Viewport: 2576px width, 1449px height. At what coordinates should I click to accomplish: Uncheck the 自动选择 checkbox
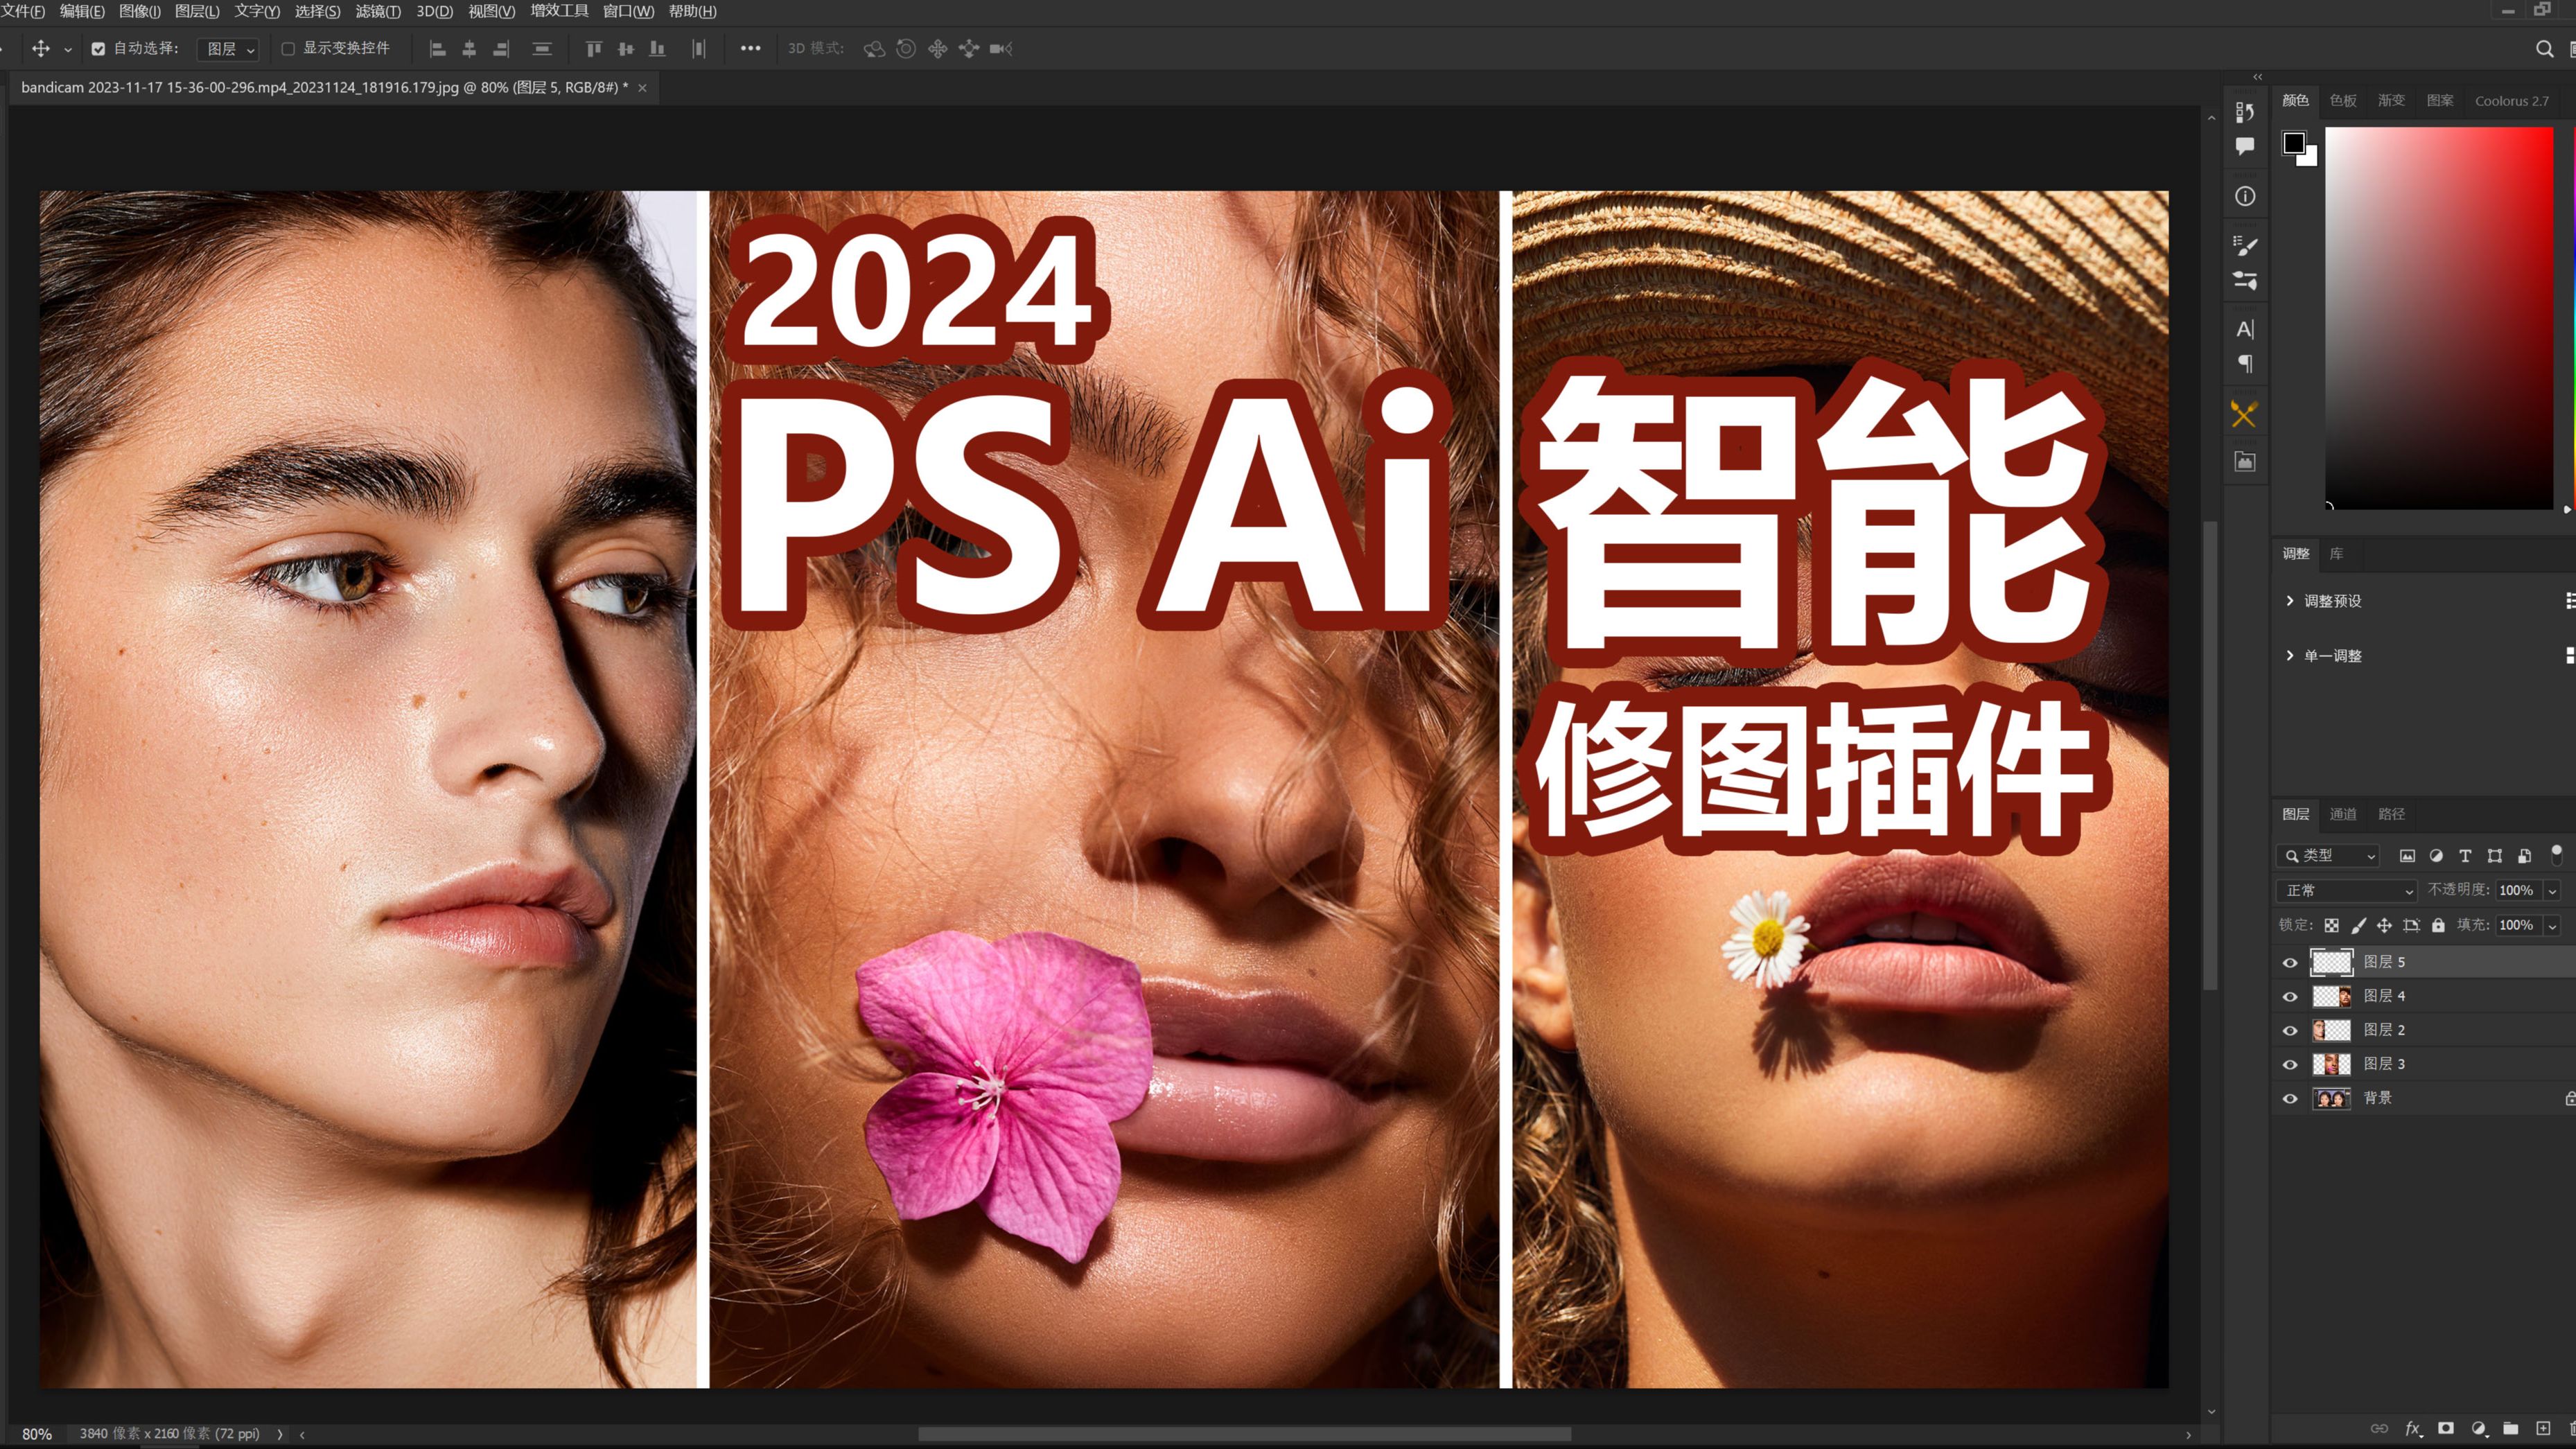98,48
